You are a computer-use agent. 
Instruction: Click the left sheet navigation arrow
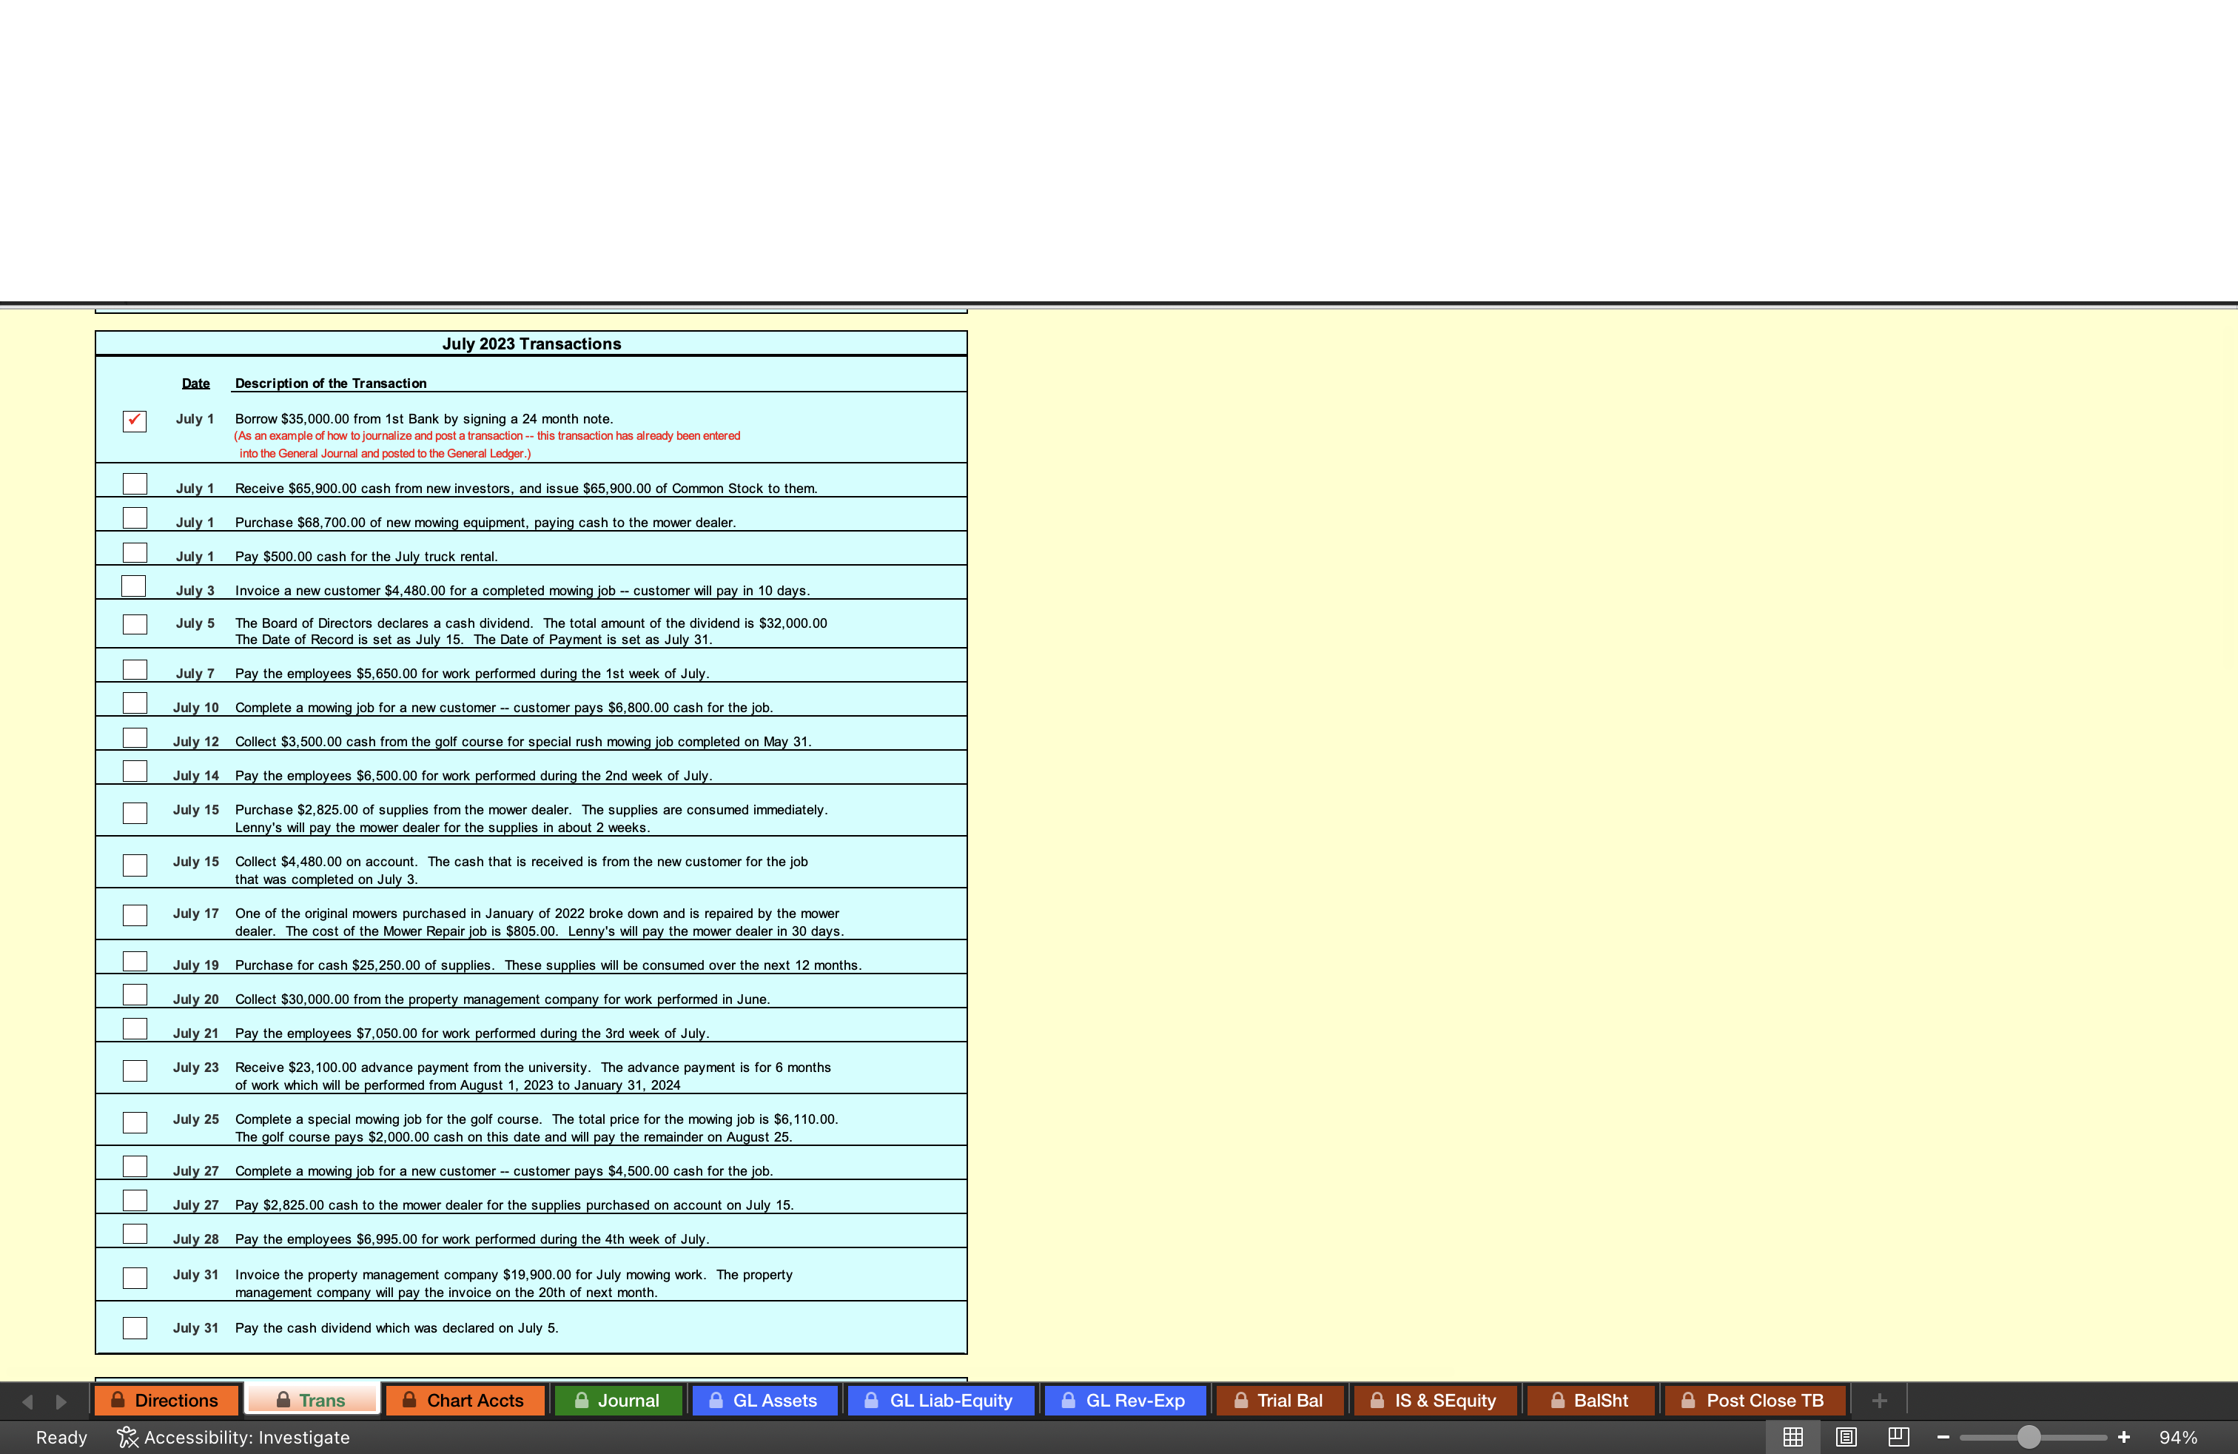pyautogui.click(x=27, y=1401)
